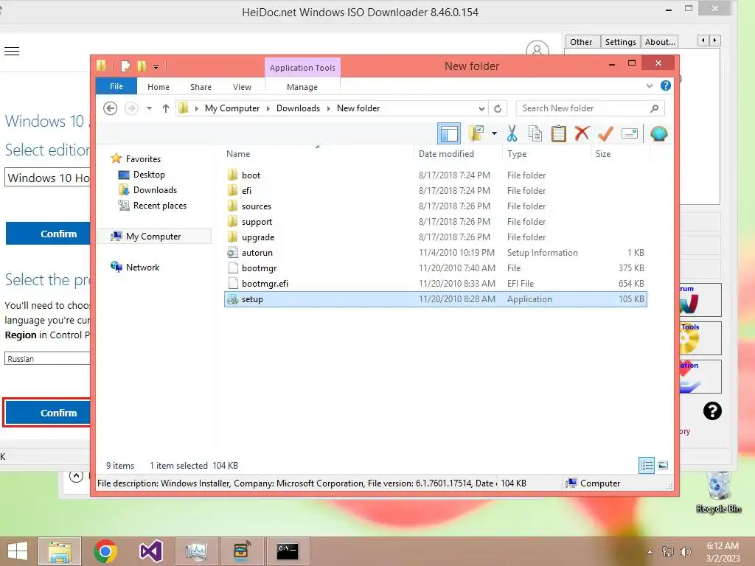Open the hamburger menu in HeiDoc window
The height and width of the screenshot is (566, 755).
[12, 51]
